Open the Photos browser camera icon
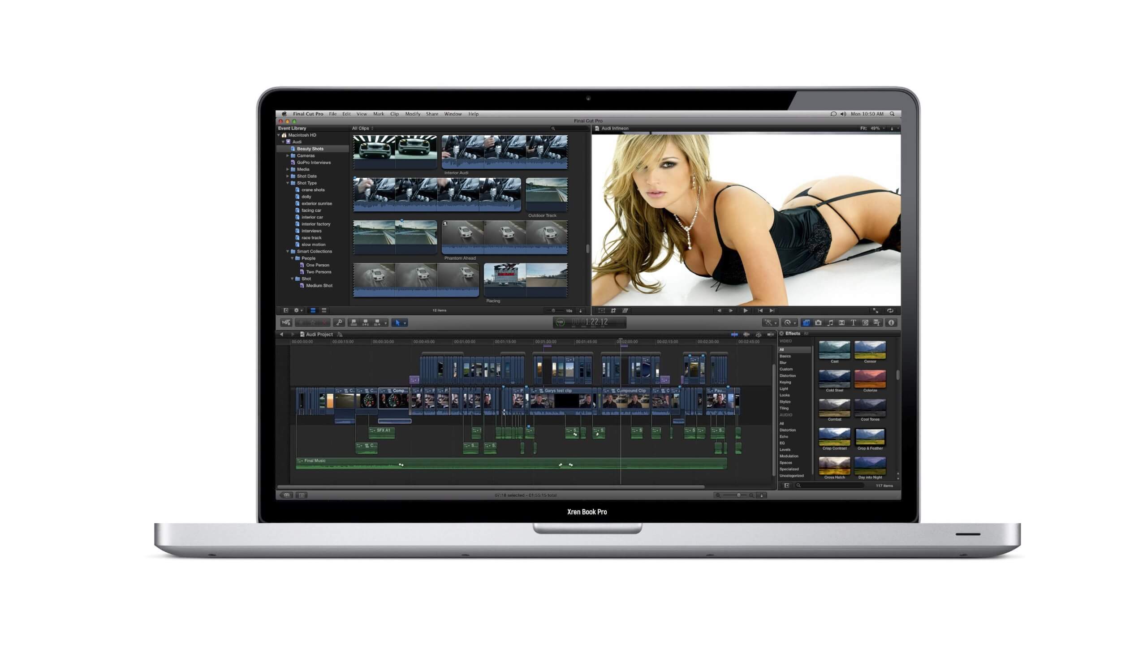The width and height of the screenshot is (1147, 645). pyautogui.click(x=818, y=322)
